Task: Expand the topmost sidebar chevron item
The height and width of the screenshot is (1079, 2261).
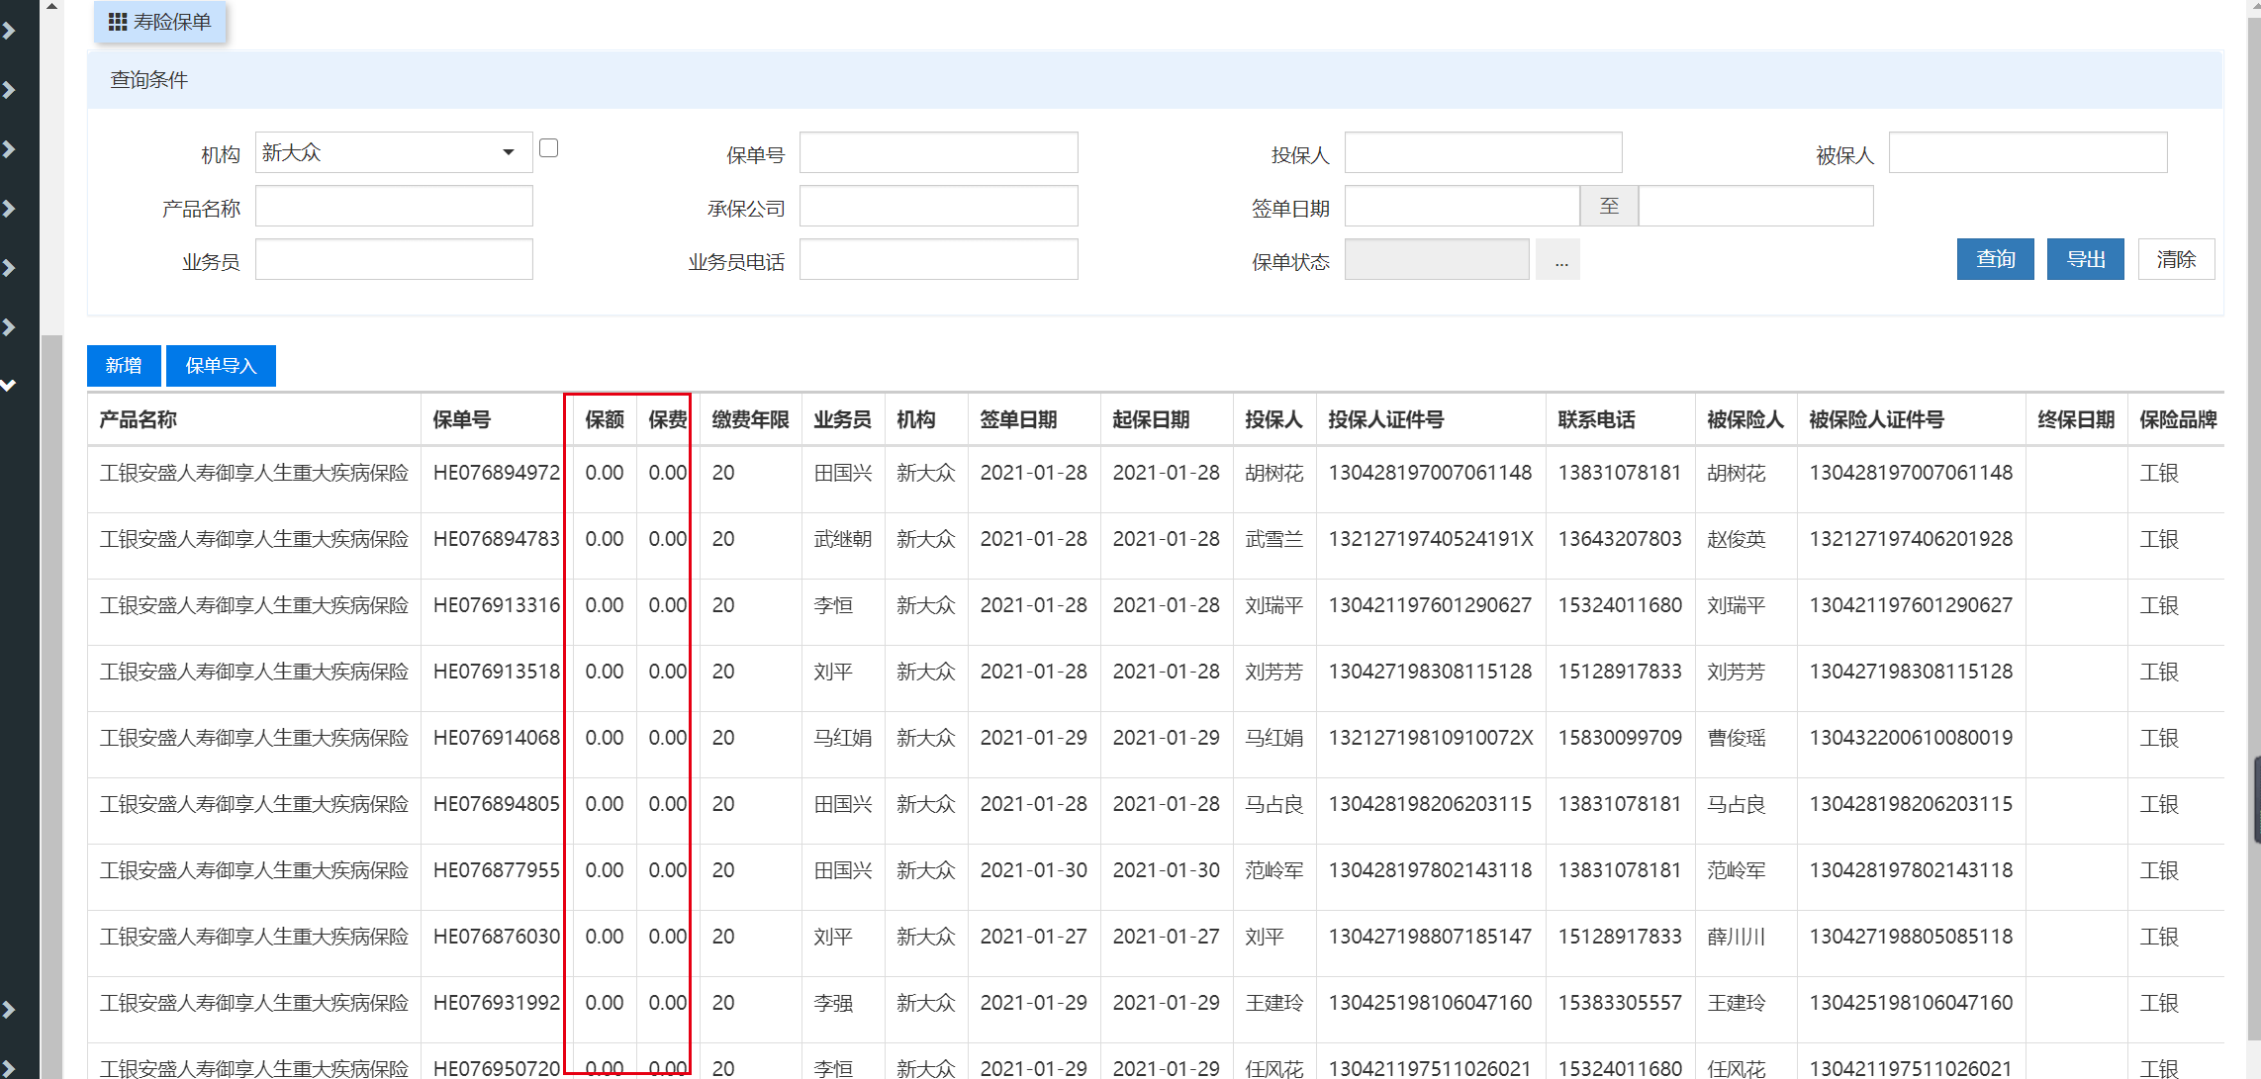Action: coord(10,31)
